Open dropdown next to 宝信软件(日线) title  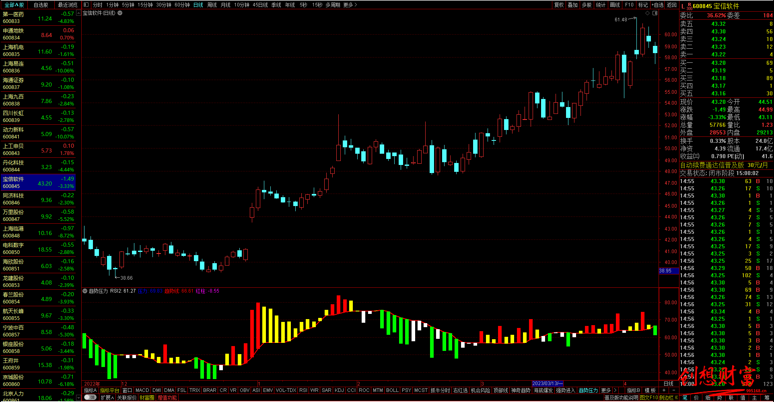coord(120,13)
